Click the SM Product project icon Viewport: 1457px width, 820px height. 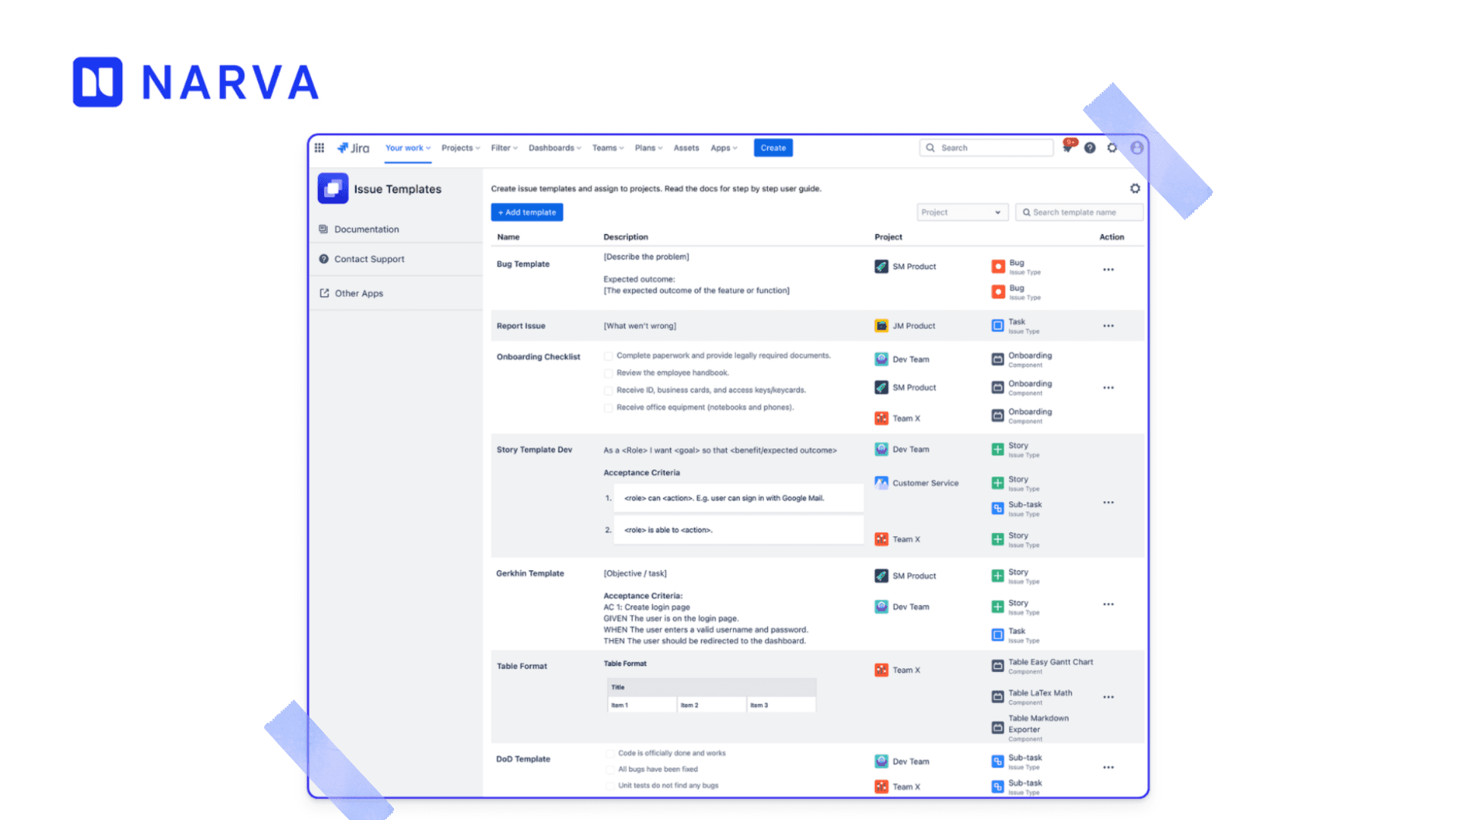point(881,266)
